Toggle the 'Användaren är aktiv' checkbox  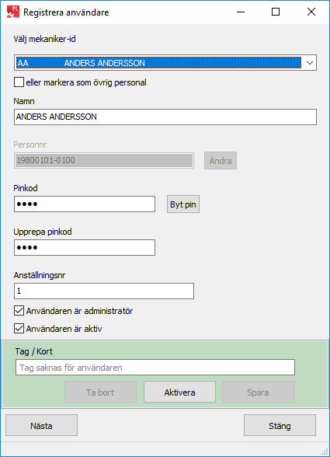[x=19, y=329]
